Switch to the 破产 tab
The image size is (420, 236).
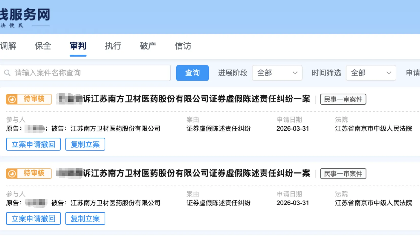148,46
